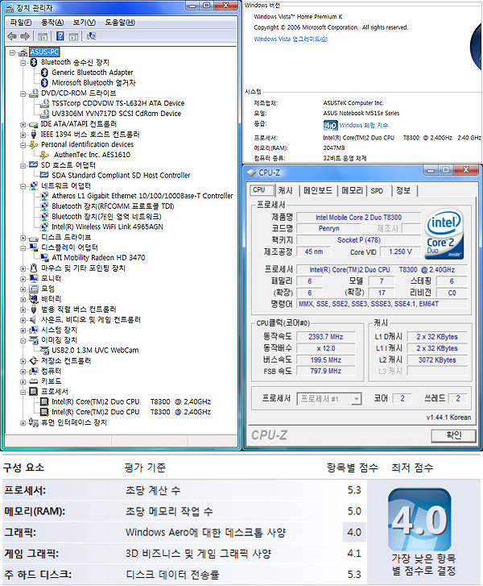Expand the IEEE 1394 버스 호스트 컨트롤러 node
The image size is (483, 586).
click(x=23, y=135)
